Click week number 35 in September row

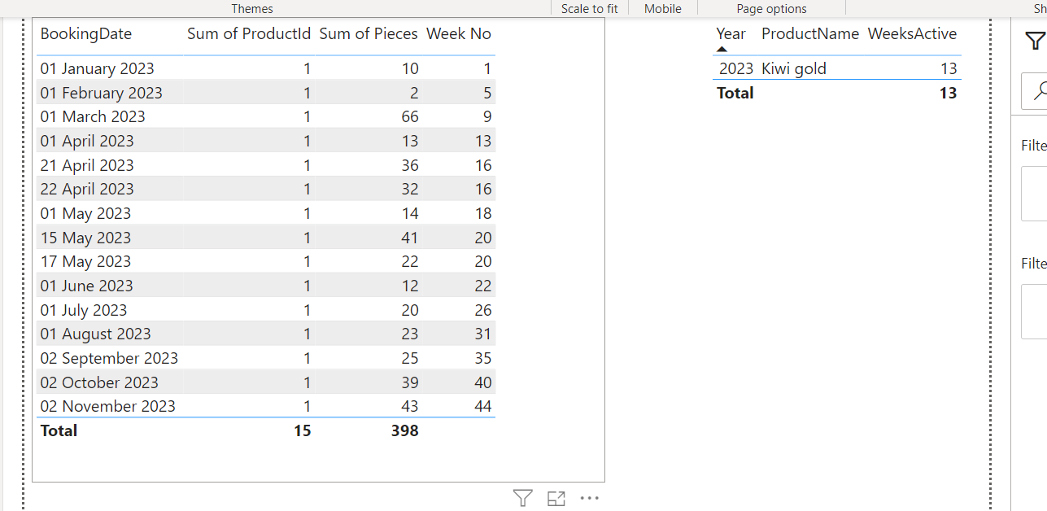tap(483, 358)
